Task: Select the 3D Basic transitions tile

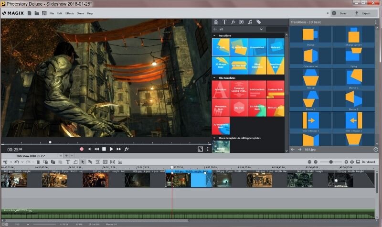Action: 221,47
